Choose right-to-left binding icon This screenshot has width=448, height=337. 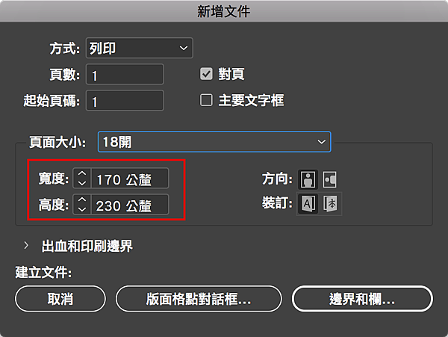click(x=330, y=203)
